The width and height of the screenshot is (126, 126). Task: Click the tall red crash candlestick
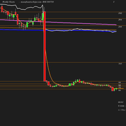click(x=45, y=46)
